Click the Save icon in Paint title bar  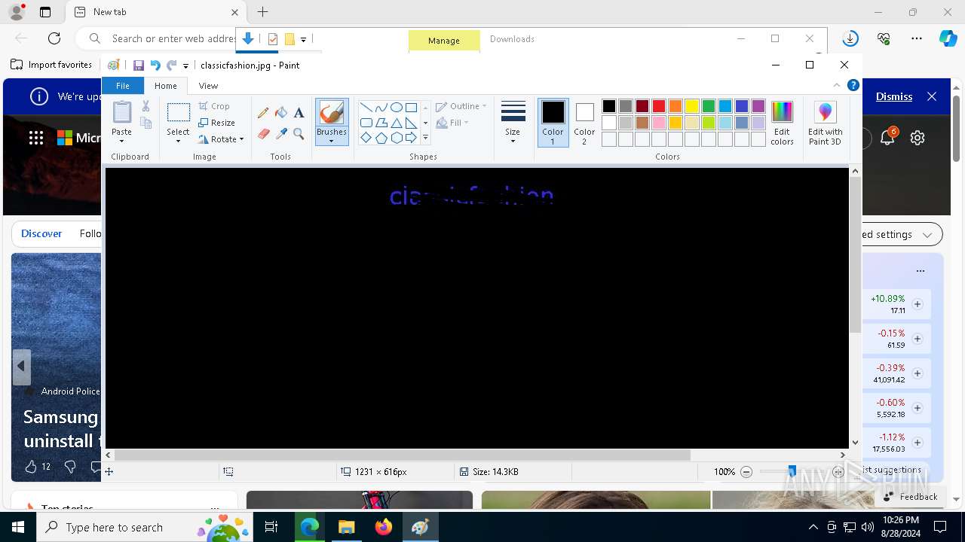pos(139,65)
